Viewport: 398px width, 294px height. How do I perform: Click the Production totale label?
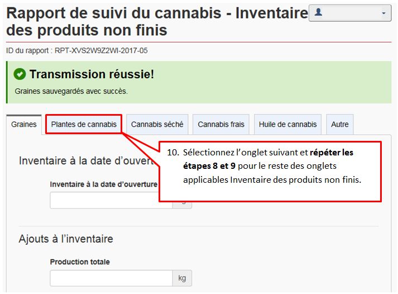point(80,262)
